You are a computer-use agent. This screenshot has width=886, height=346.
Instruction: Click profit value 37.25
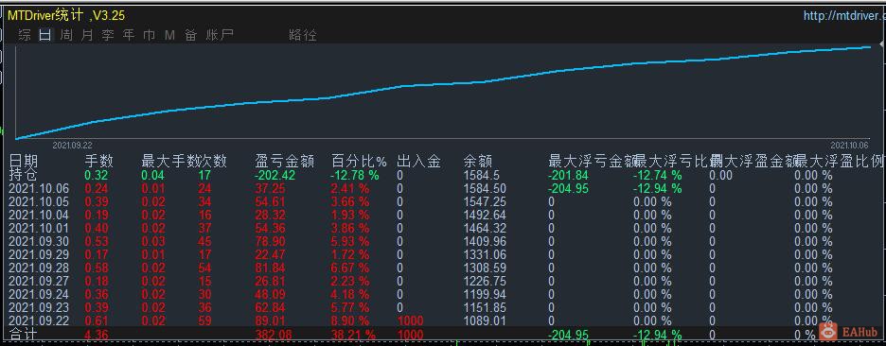(270, 188)
